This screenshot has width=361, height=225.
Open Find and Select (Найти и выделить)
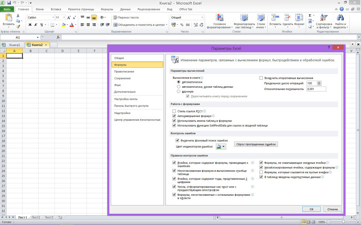[341, 21]
